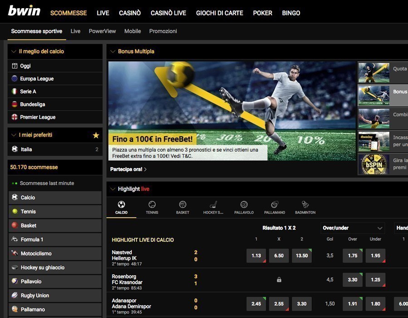Click the bwin logo
This screenshot has width=408, height=318.
click(x=24, y=11)
